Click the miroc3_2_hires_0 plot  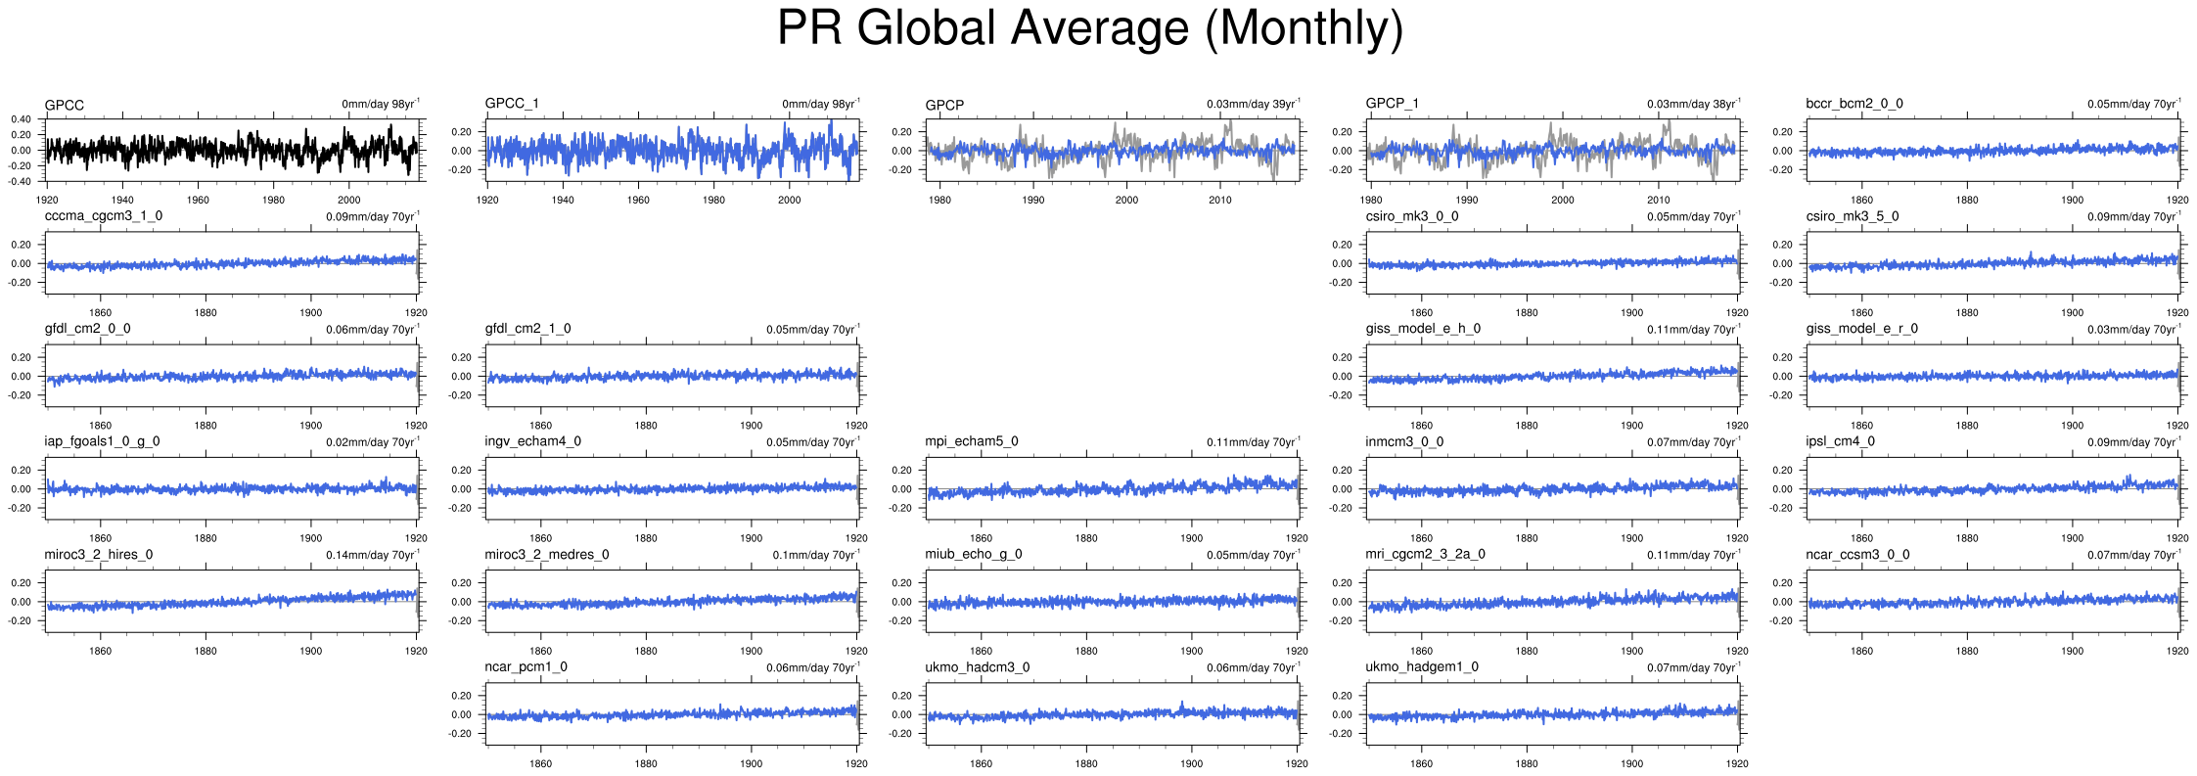232,601
